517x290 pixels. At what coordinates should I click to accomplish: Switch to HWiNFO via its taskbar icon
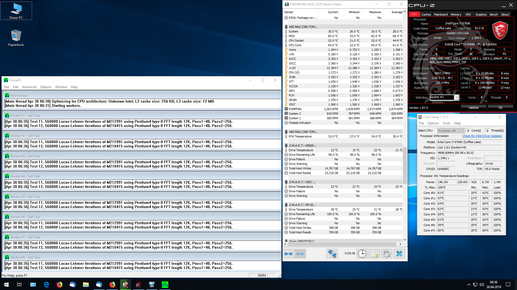[152, 285]
